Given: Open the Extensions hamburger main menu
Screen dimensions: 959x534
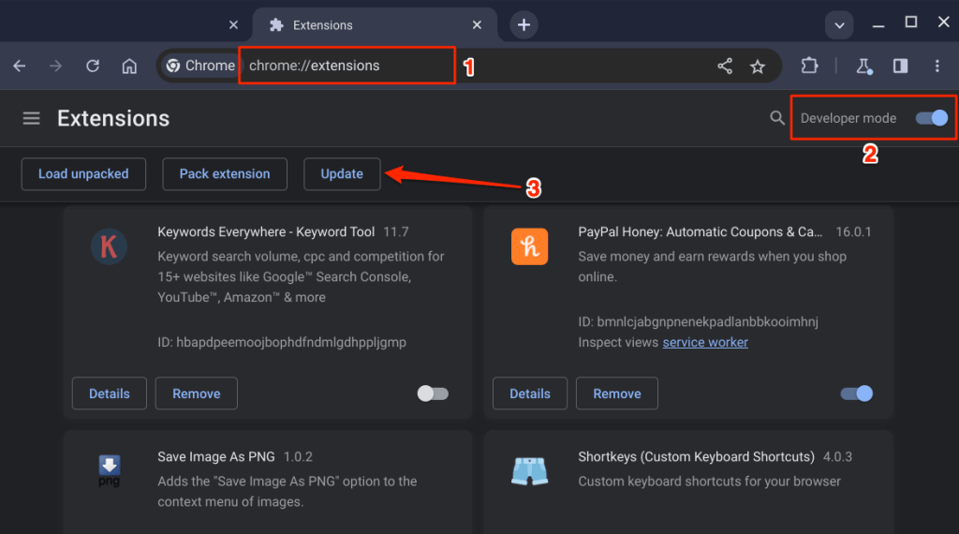Looking at the screenshot, I should (31, 118).
